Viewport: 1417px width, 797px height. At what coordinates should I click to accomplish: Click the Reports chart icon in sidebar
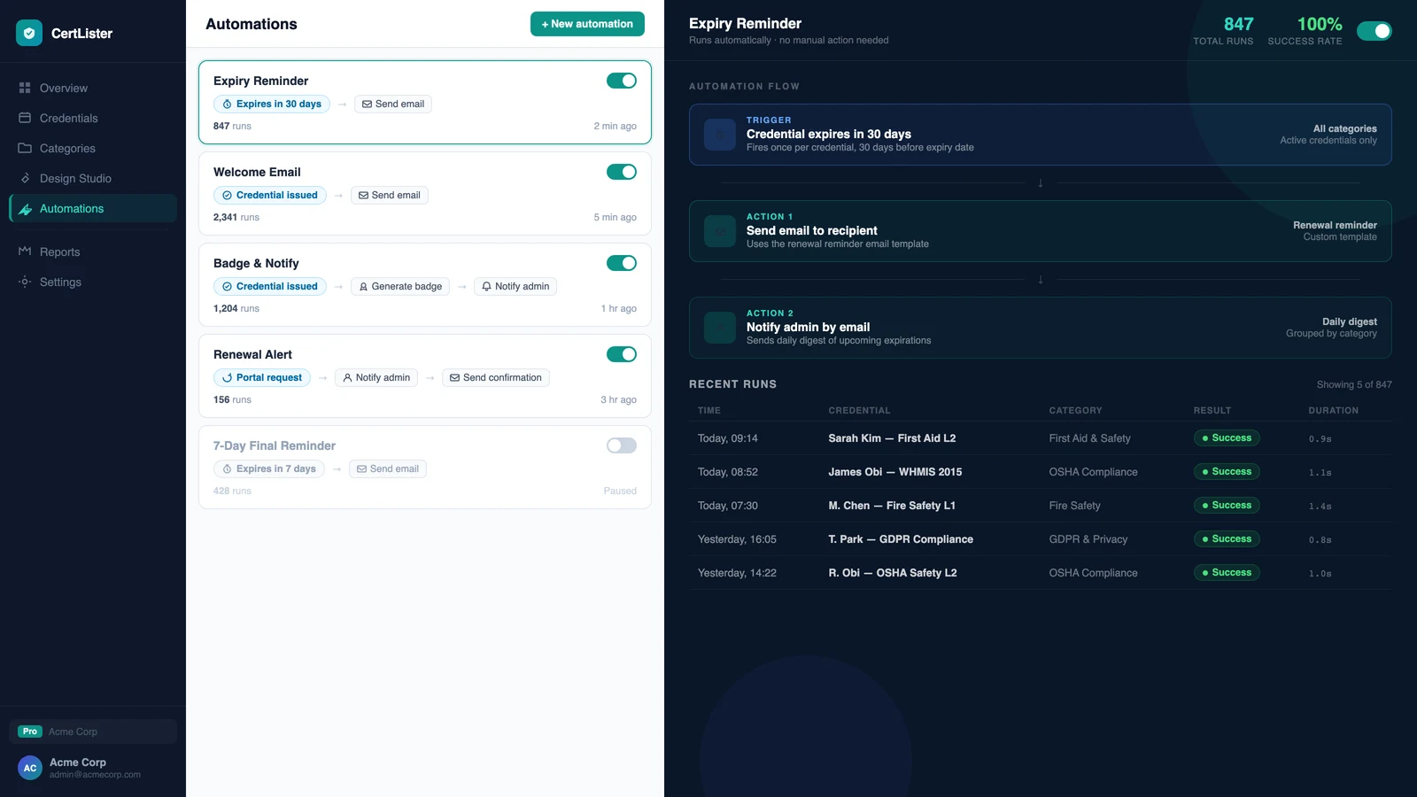25,251
